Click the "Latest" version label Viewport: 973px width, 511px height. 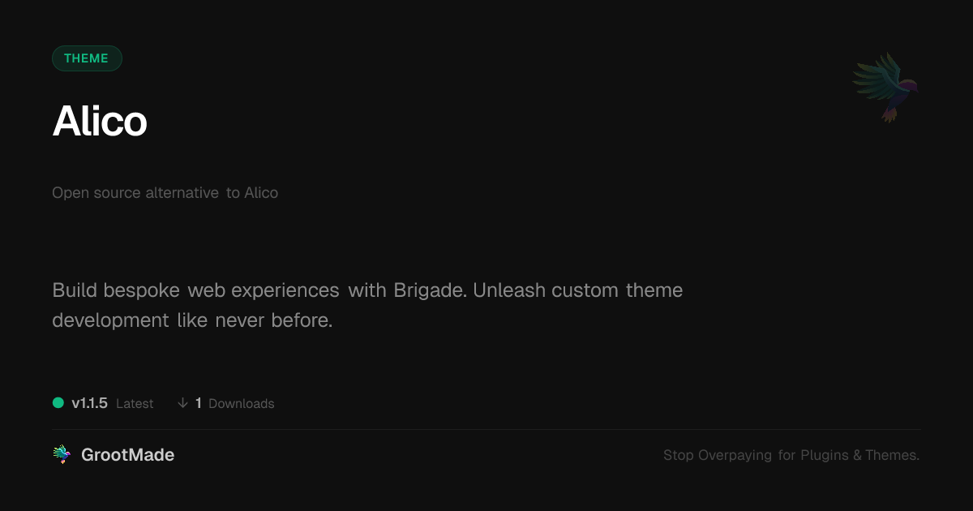[135, 404]
